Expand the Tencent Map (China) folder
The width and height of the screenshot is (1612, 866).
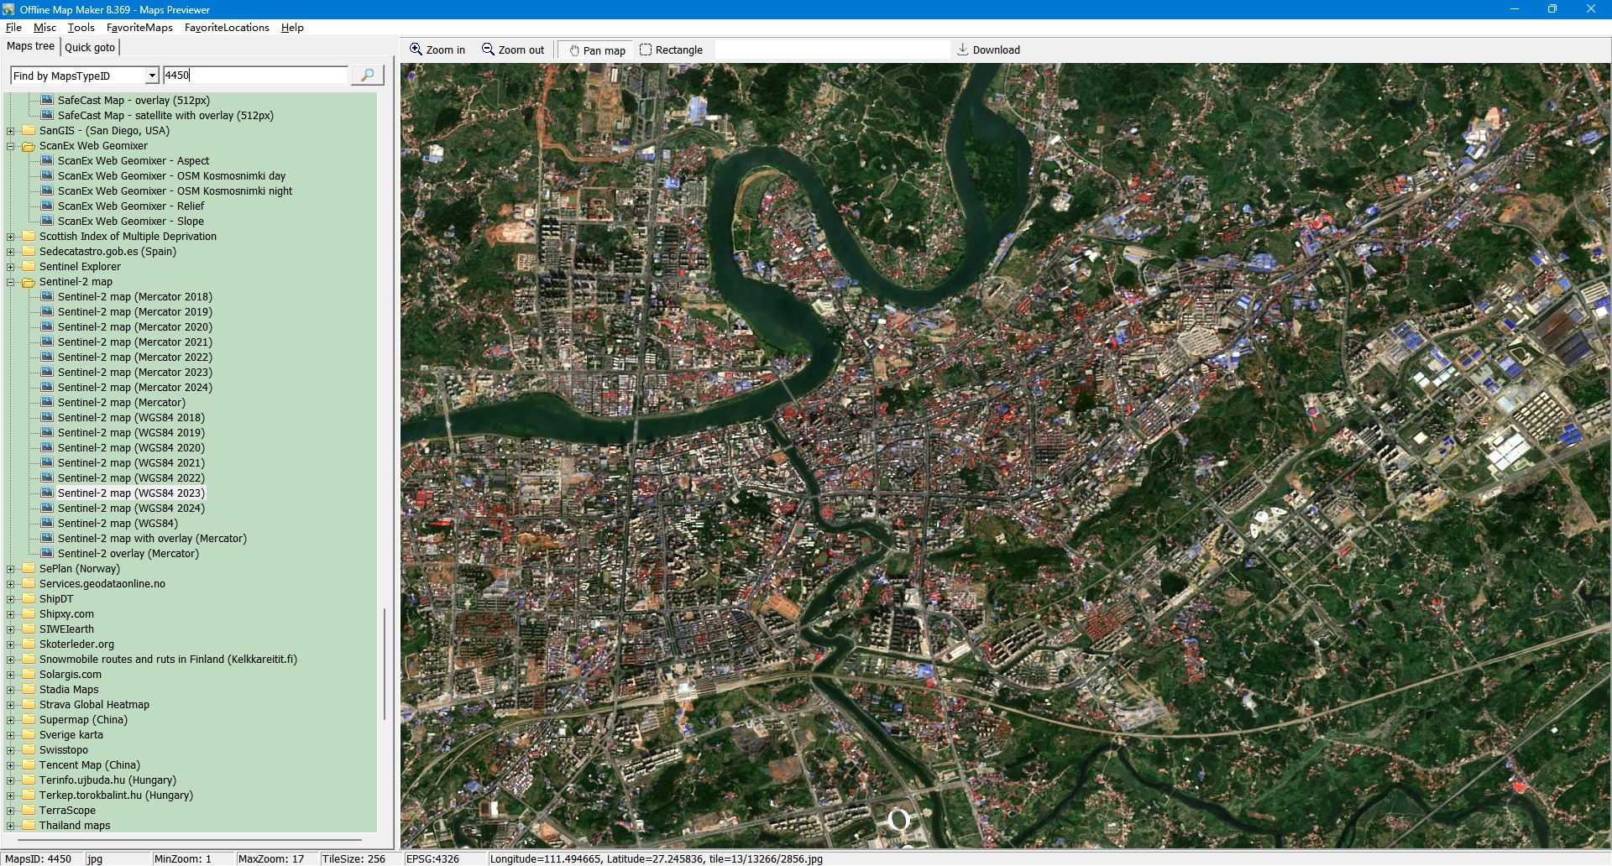[x=11, y=765]
